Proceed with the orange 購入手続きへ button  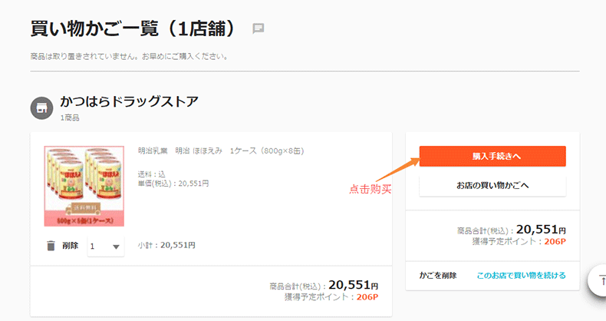coord(492,156)
